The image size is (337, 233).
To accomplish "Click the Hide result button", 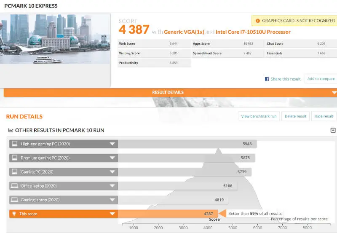I will (324, 116).
